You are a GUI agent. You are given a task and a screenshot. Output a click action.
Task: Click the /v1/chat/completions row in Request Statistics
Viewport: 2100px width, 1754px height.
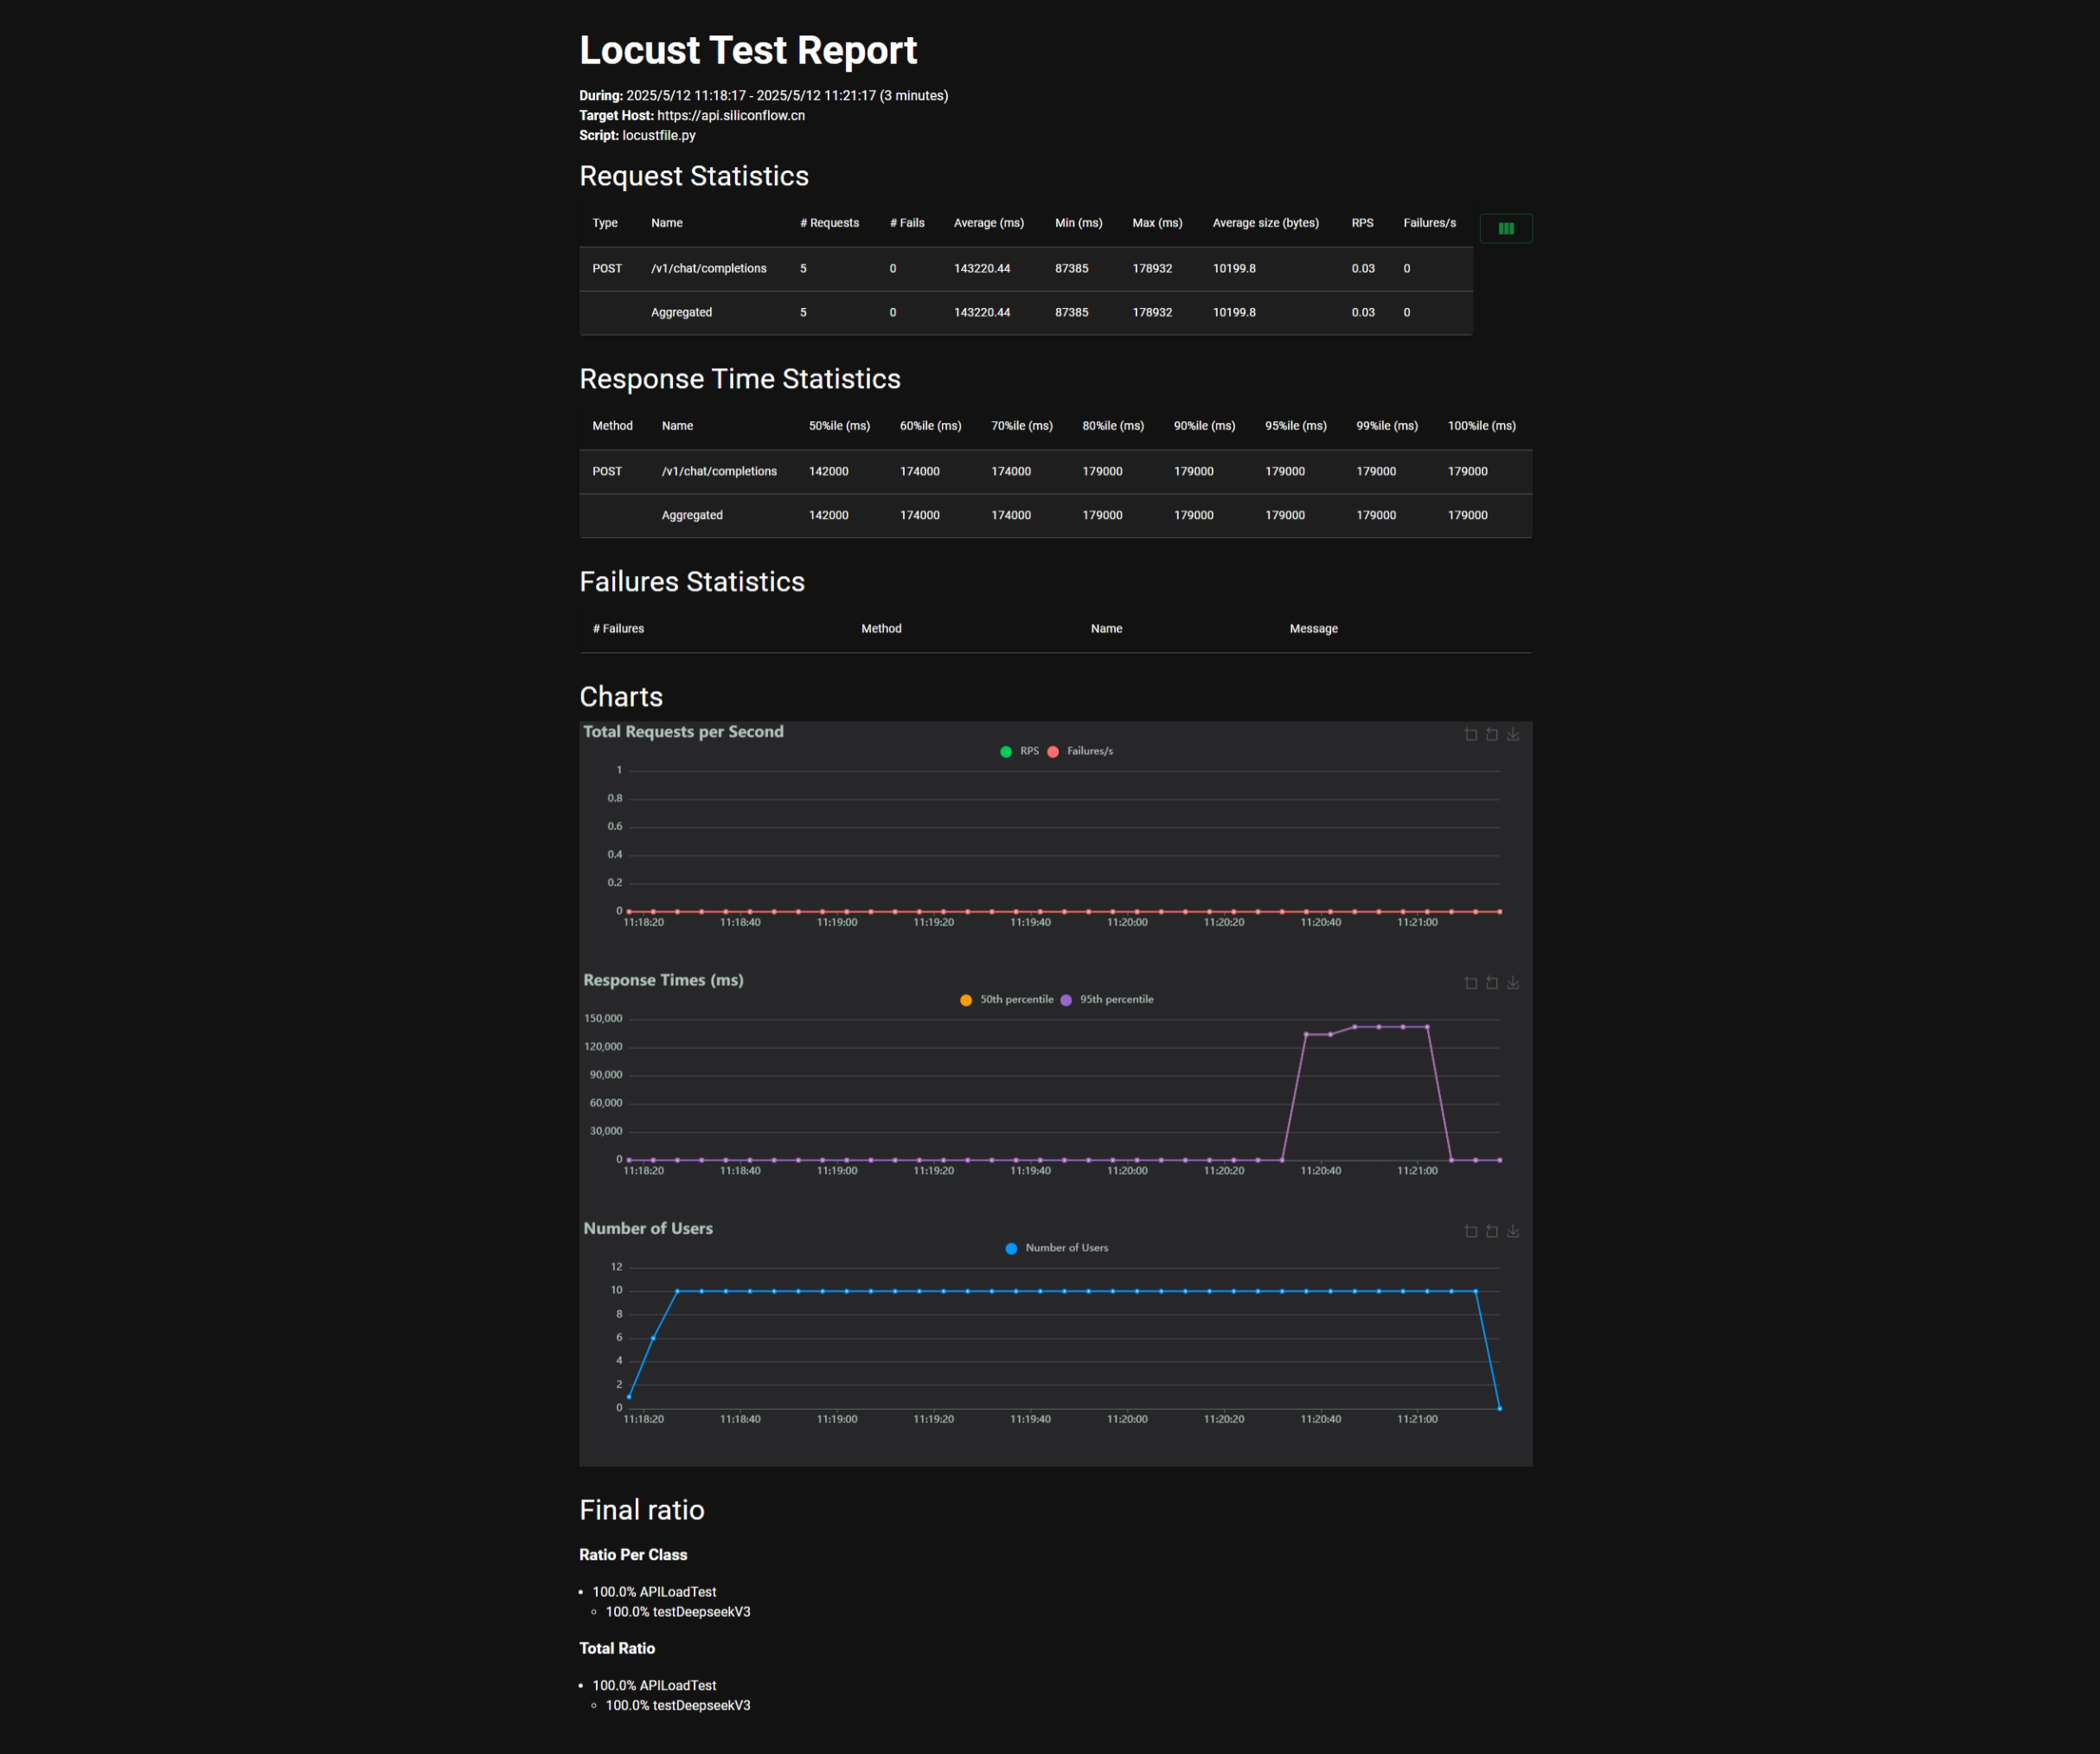point(708,268)
